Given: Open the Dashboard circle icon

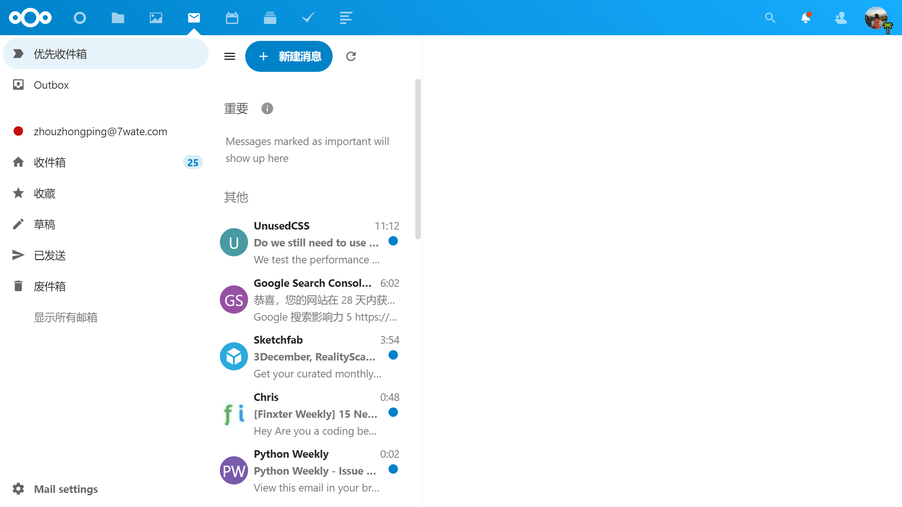Looking at the screenshot, I should 80,18.
